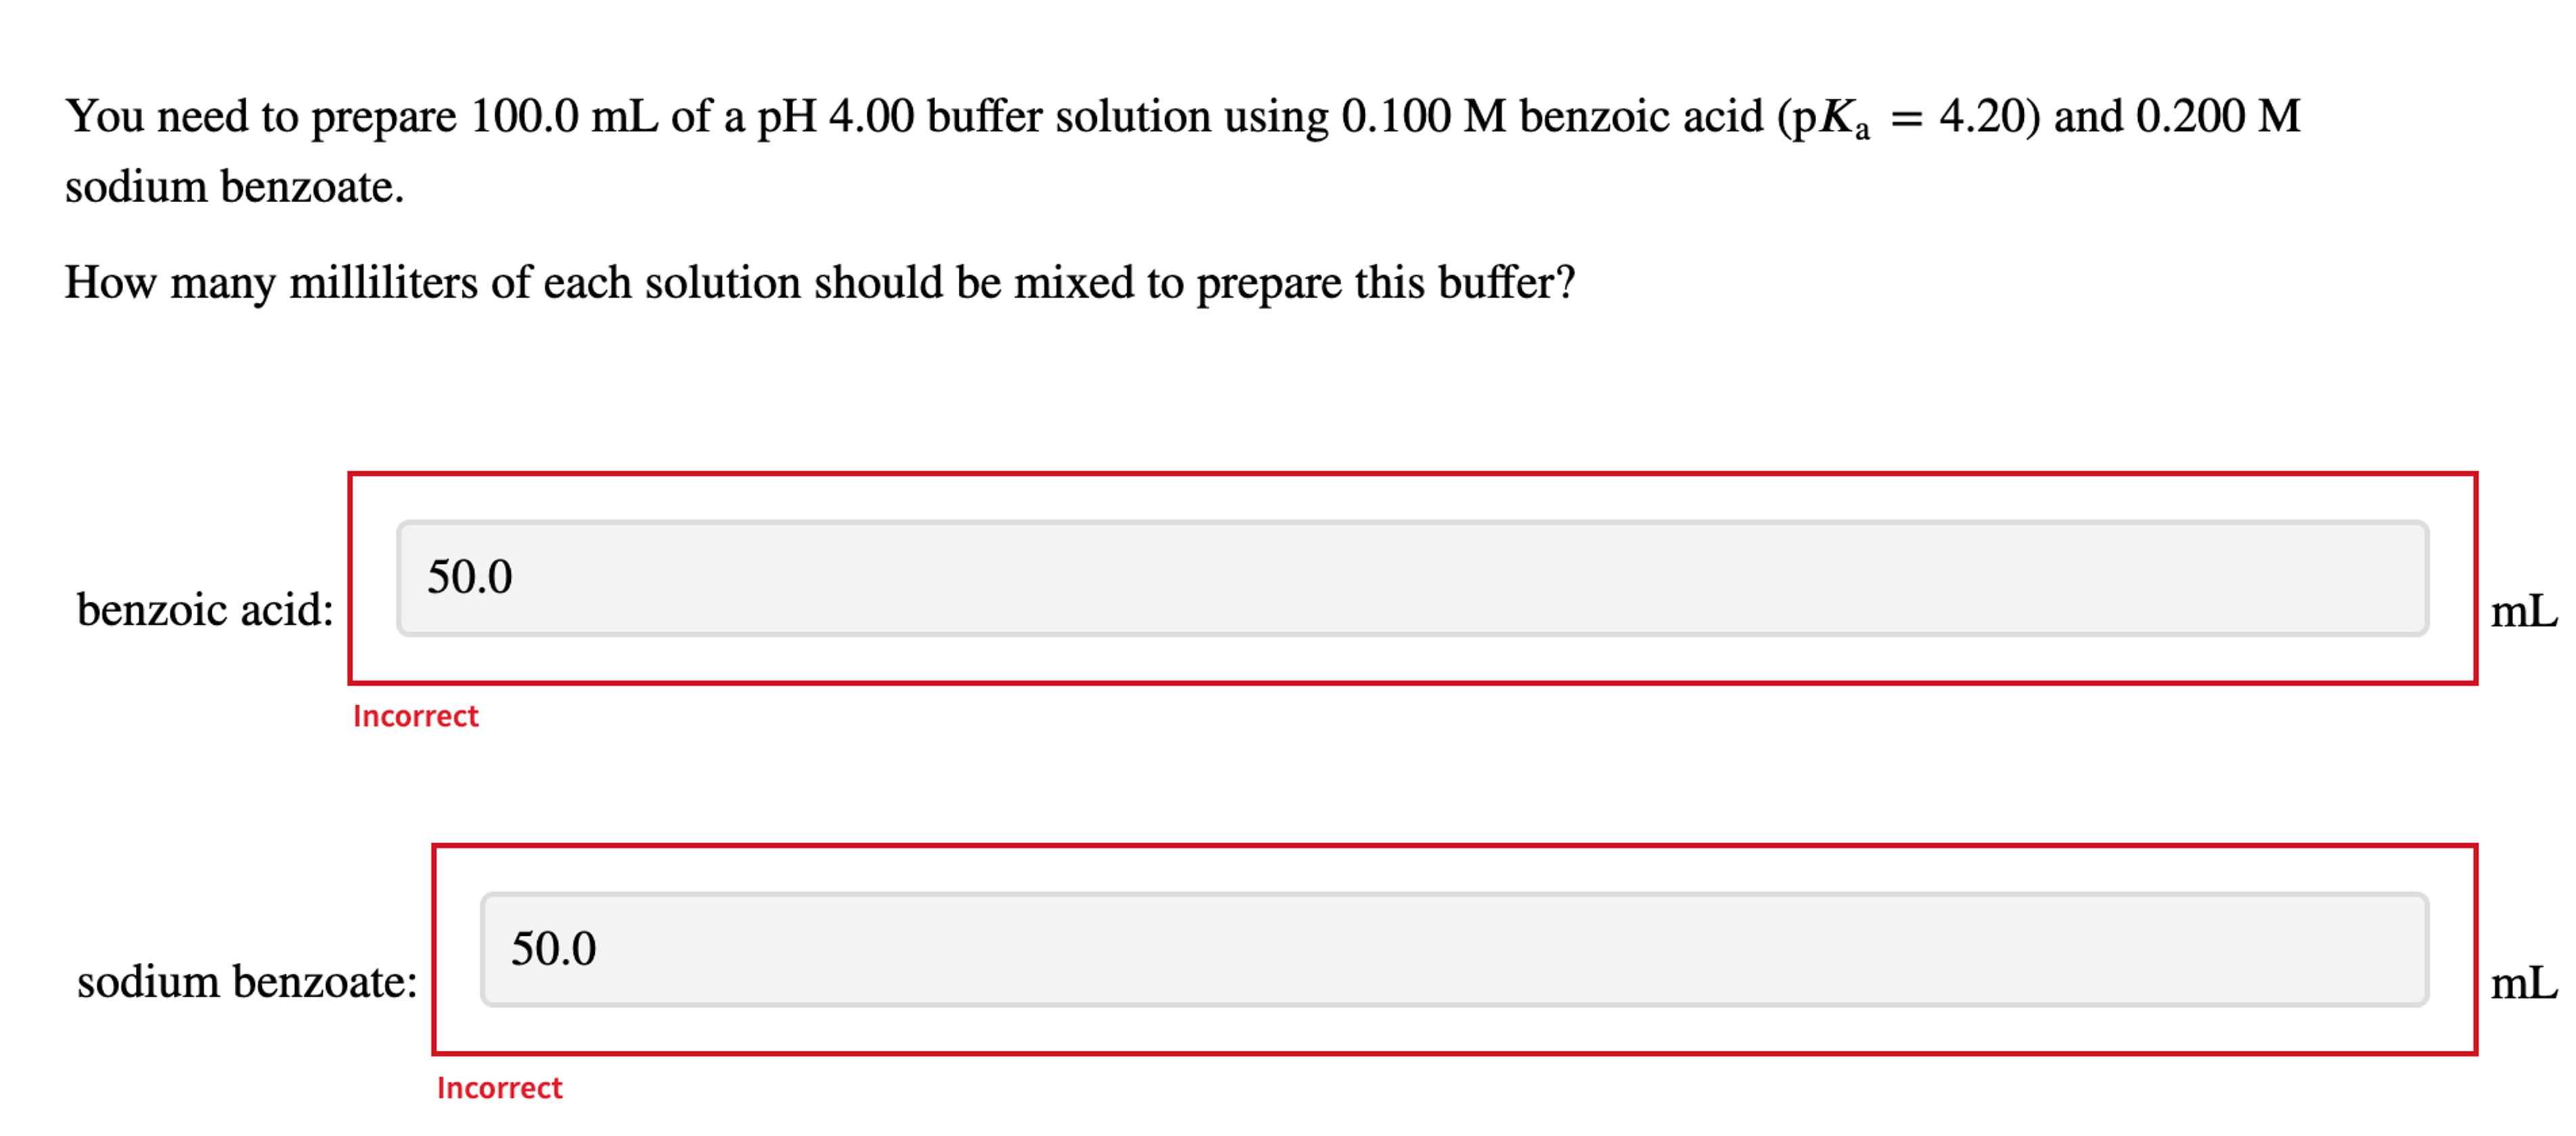The height and width of the screenshot is (1136, 2576).
Task: Click the sodium benzoate: field label
Action: (249, 982)
